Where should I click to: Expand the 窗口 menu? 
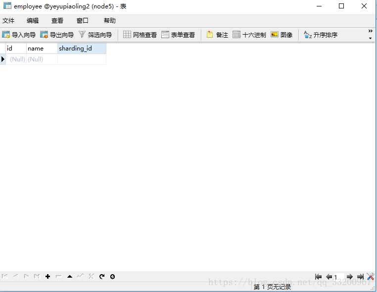[x=83, y=21]
